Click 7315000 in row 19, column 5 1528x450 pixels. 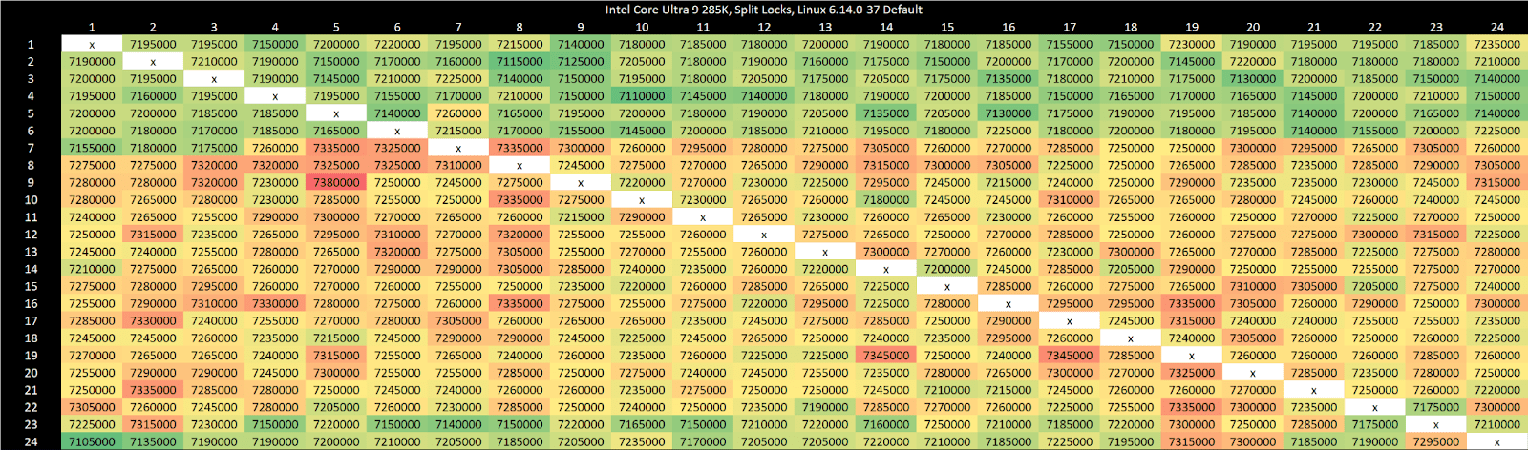[336, 356]
